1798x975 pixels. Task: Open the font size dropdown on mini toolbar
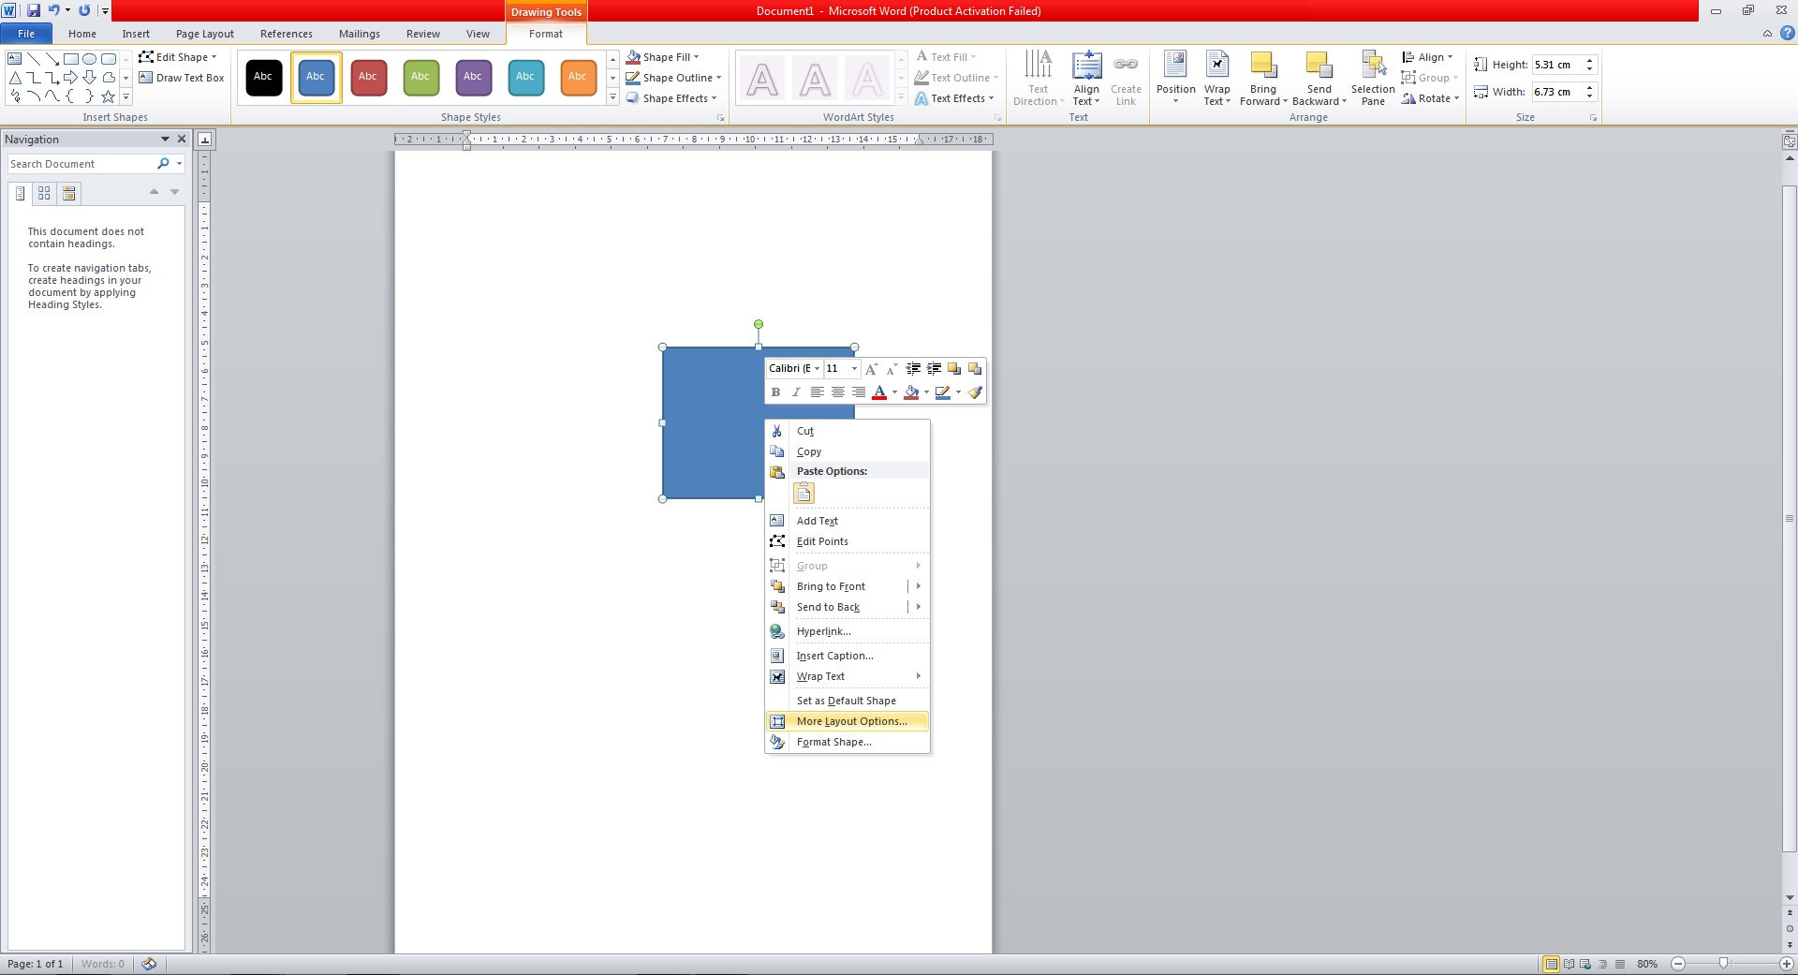coord(854,368)
